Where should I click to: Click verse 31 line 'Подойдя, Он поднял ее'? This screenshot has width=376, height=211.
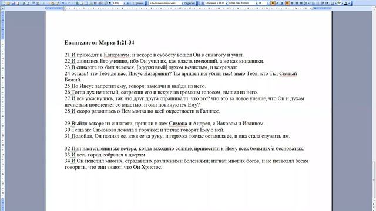point(177,136)
